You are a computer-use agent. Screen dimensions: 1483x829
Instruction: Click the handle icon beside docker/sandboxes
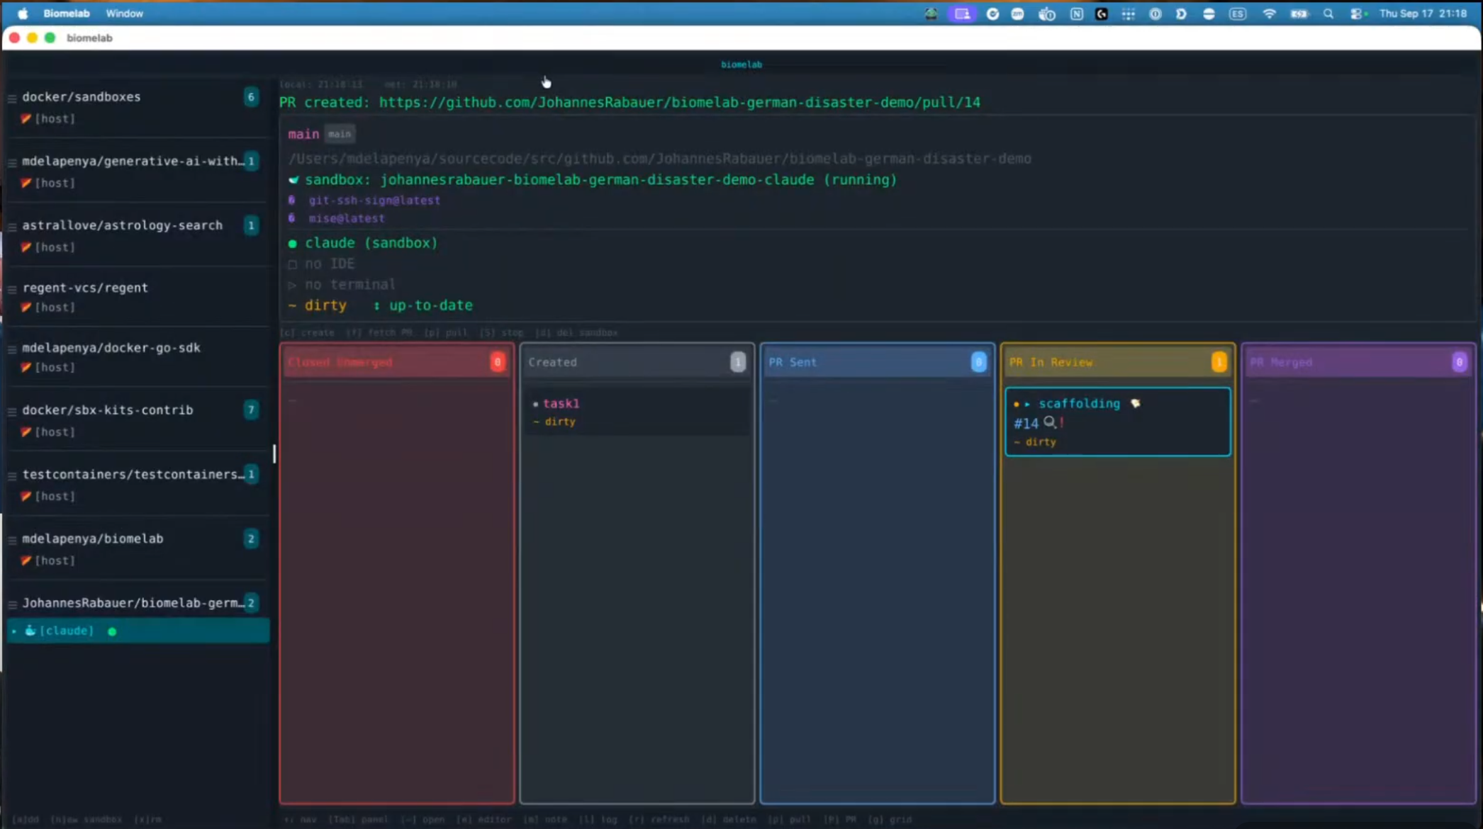[12, 98]
